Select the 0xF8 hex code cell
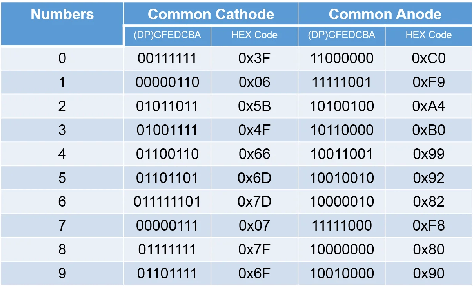 click(429, 225)
